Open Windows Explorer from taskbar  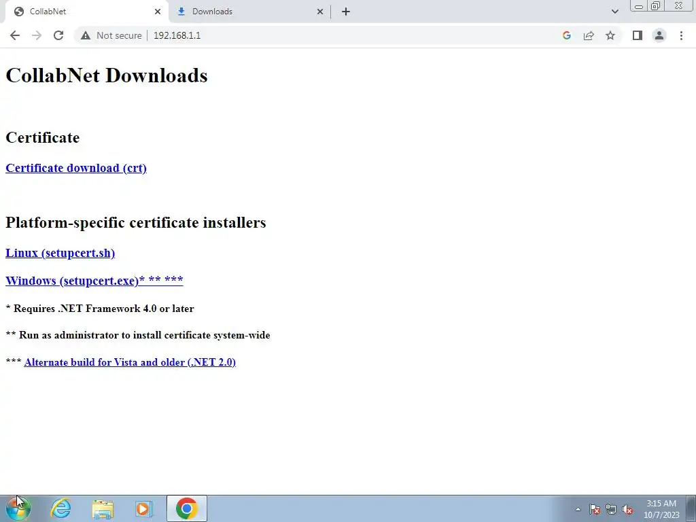[103, 508]
